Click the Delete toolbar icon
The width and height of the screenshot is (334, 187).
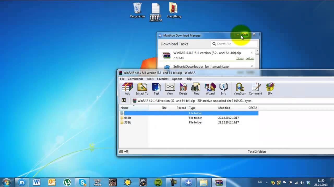click(183, 89)
